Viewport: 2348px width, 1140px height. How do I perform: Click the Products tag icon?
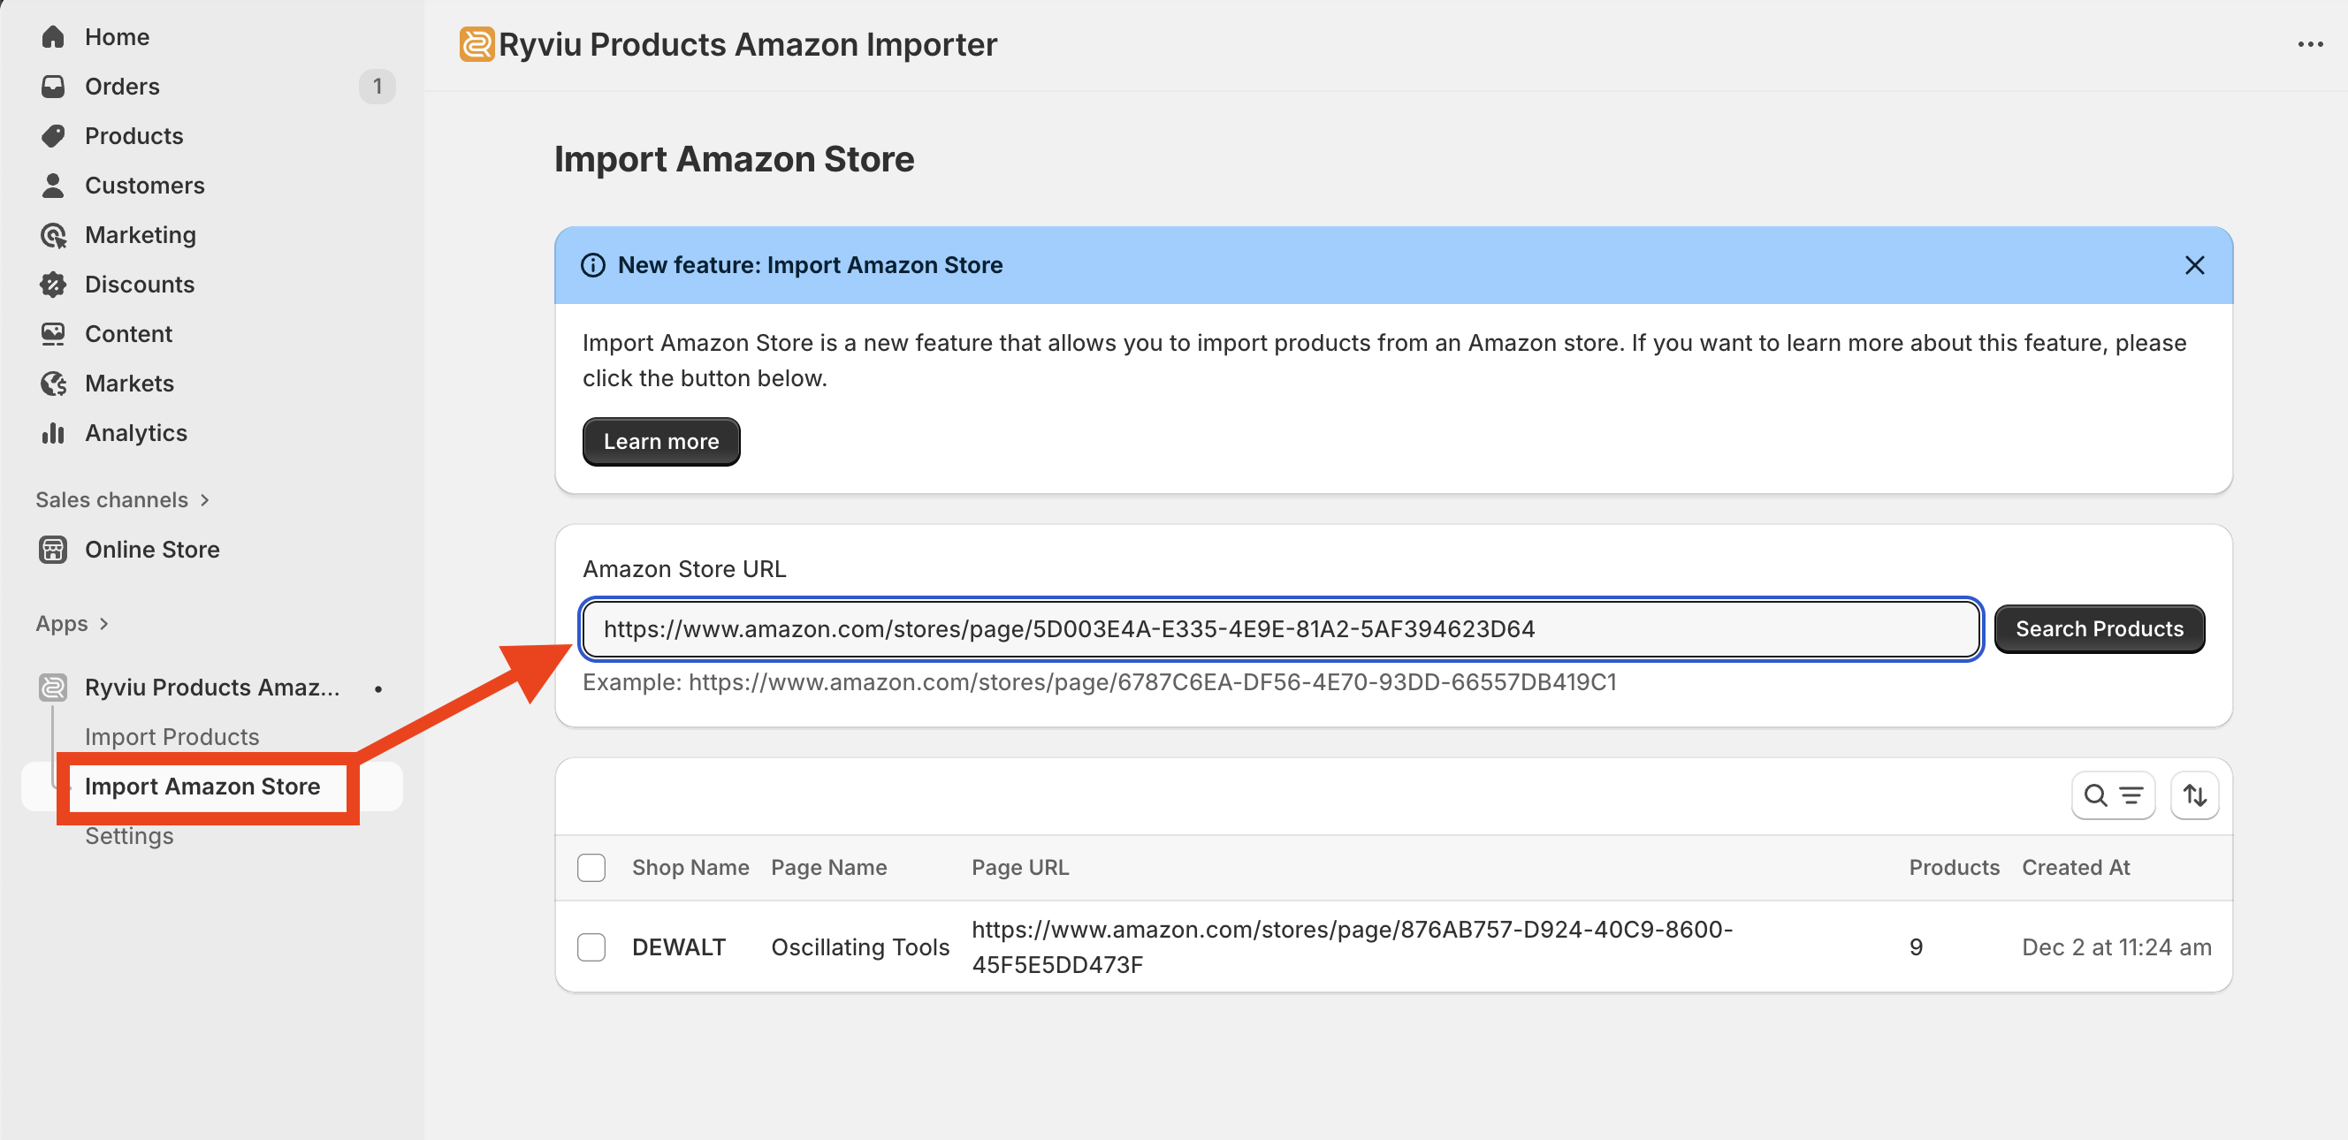click(x=53, y=136)
